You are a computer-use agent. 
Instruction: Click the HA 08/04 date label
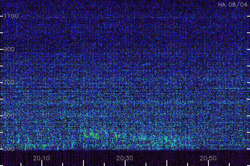(x=232, y=5)
